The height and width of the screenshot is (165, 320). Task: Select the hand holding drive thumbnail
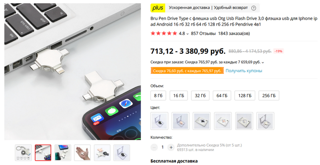[x=82, y=153]
